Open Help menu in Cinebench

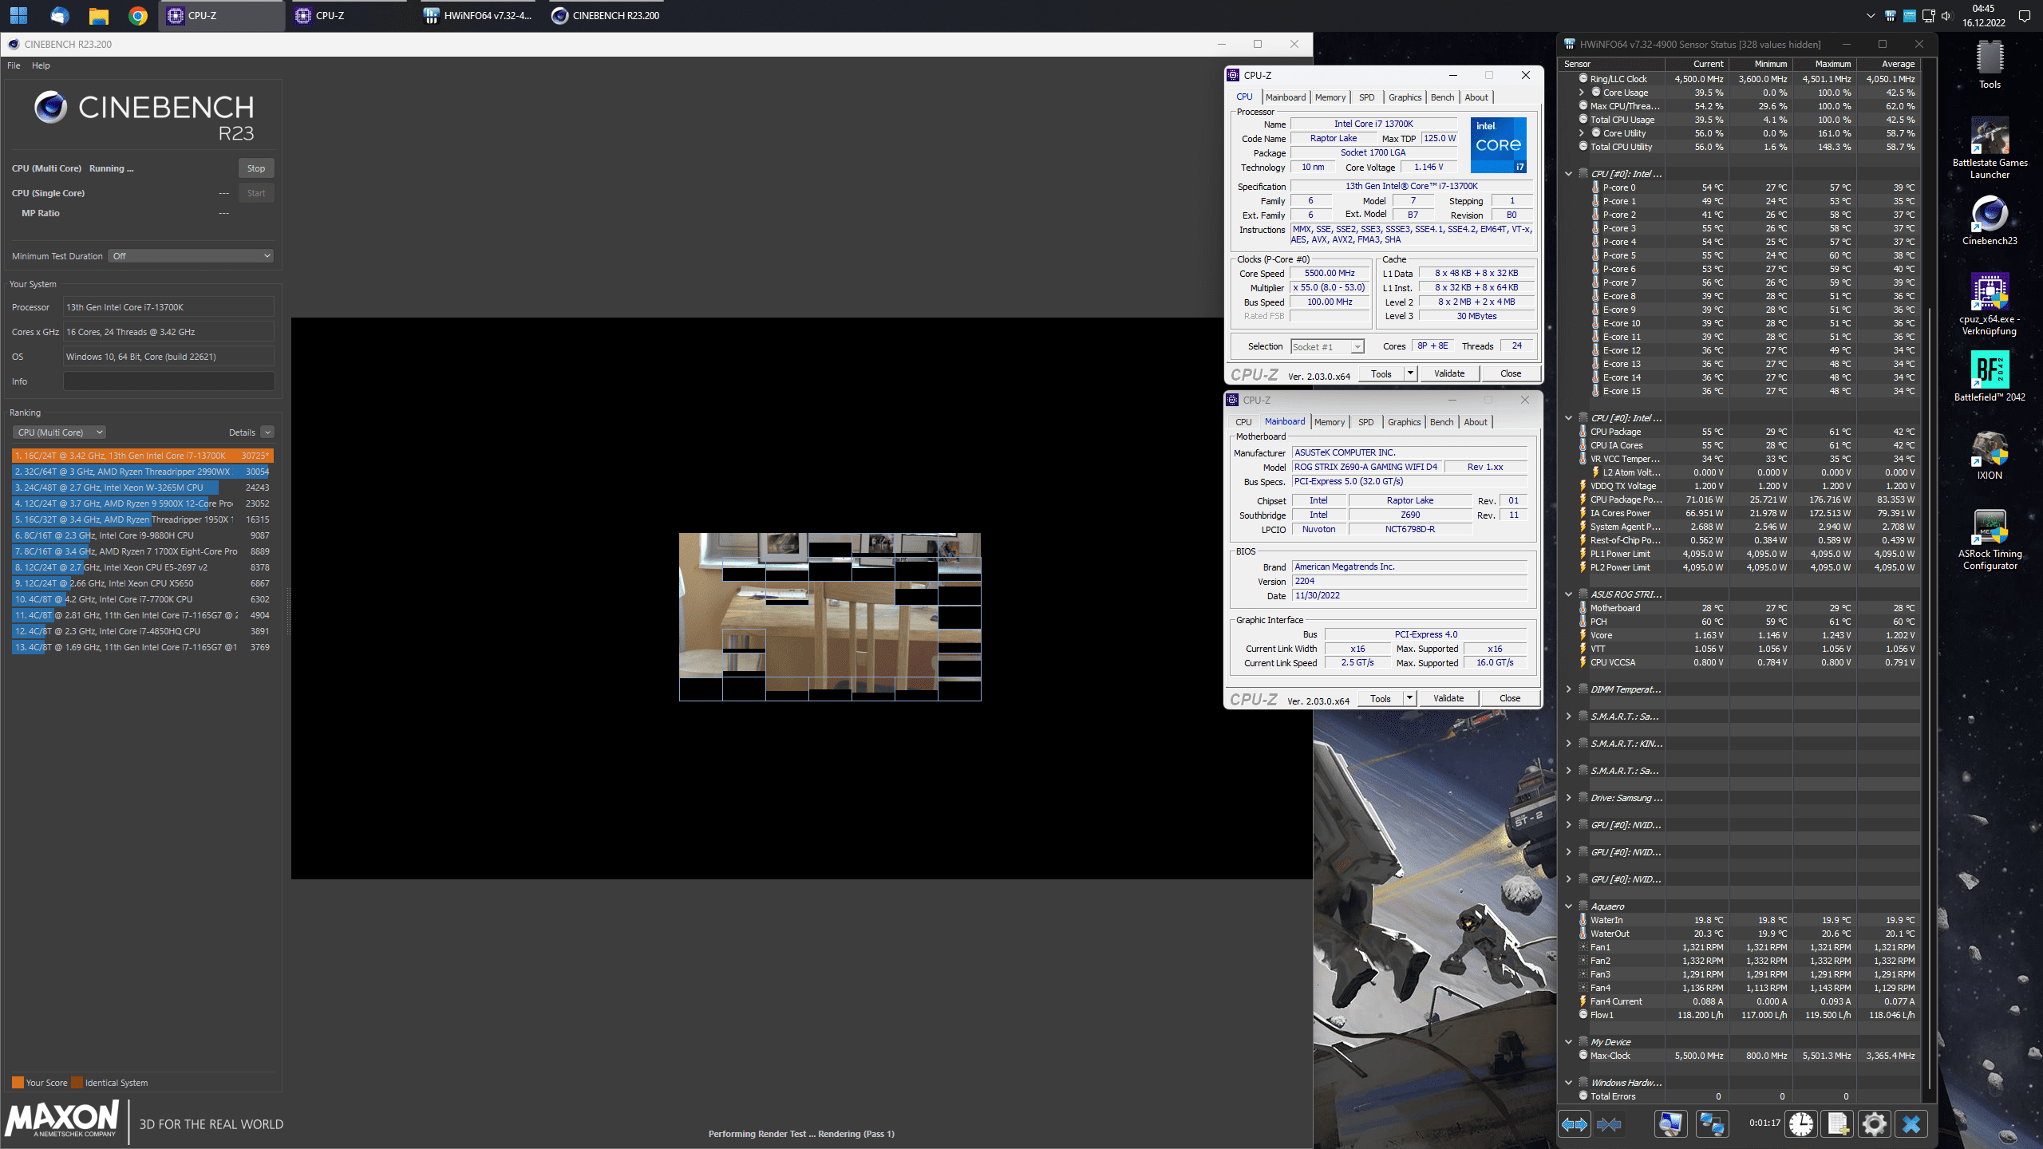(41, 65)
